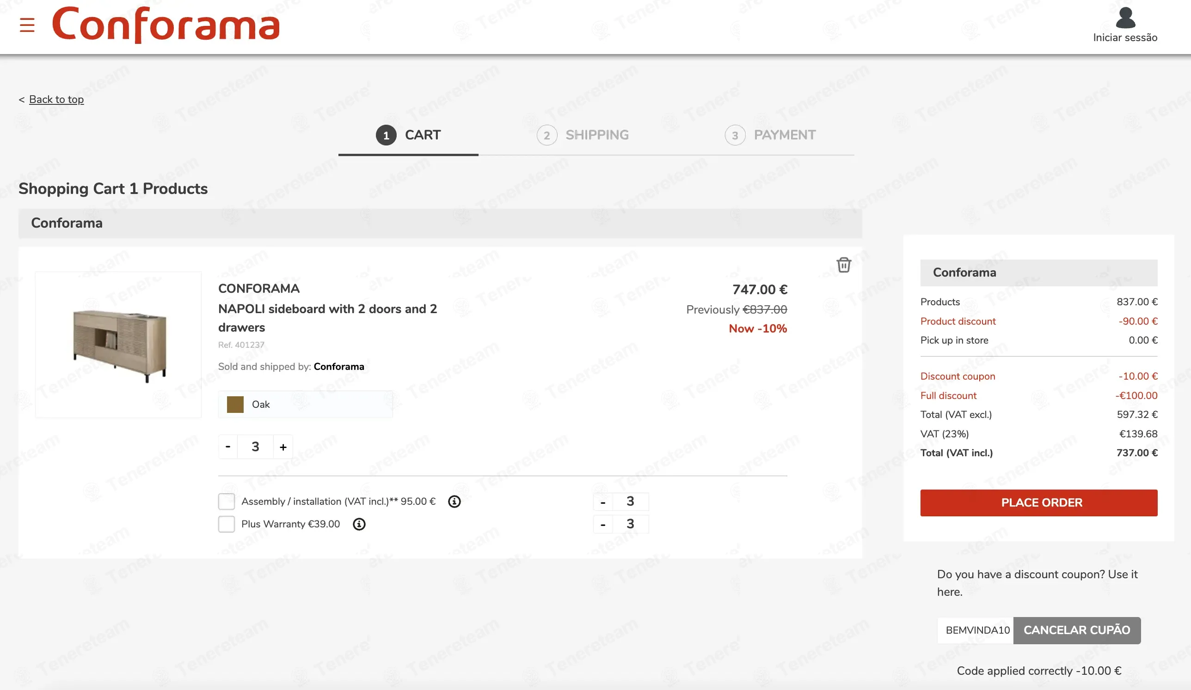Decrease Assembly quantity with minus
The width and height of the screenshot is (1191, 690).
click(x=602, y=502)
